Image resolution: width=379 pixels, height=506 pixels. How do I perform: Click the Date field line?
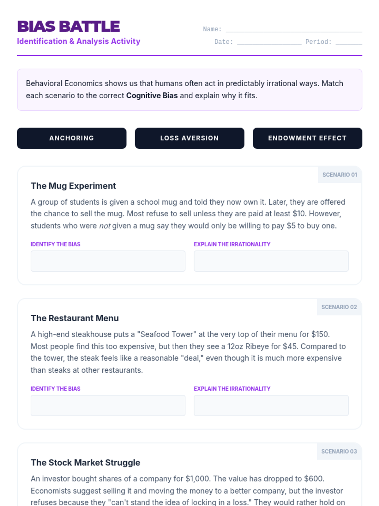click(269, 42)
